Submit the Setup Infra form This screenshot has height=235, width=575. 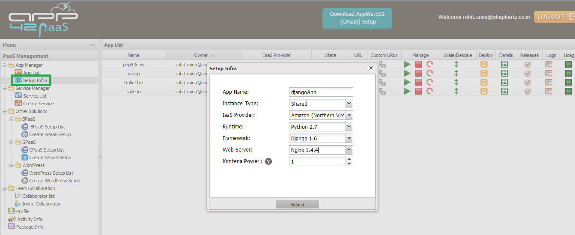pos(297,204)
